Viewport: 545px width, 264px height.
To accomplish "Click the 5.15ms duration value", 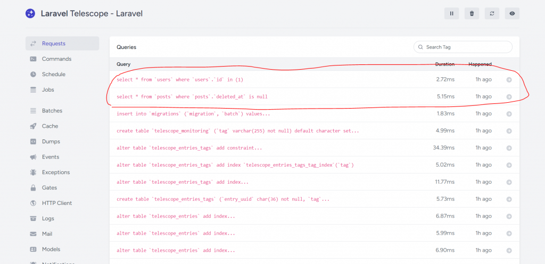I will (445, 96).
